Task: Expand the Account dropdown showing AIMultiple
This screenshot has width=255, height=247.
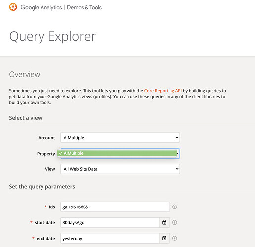Action: [x=120, y=138]
